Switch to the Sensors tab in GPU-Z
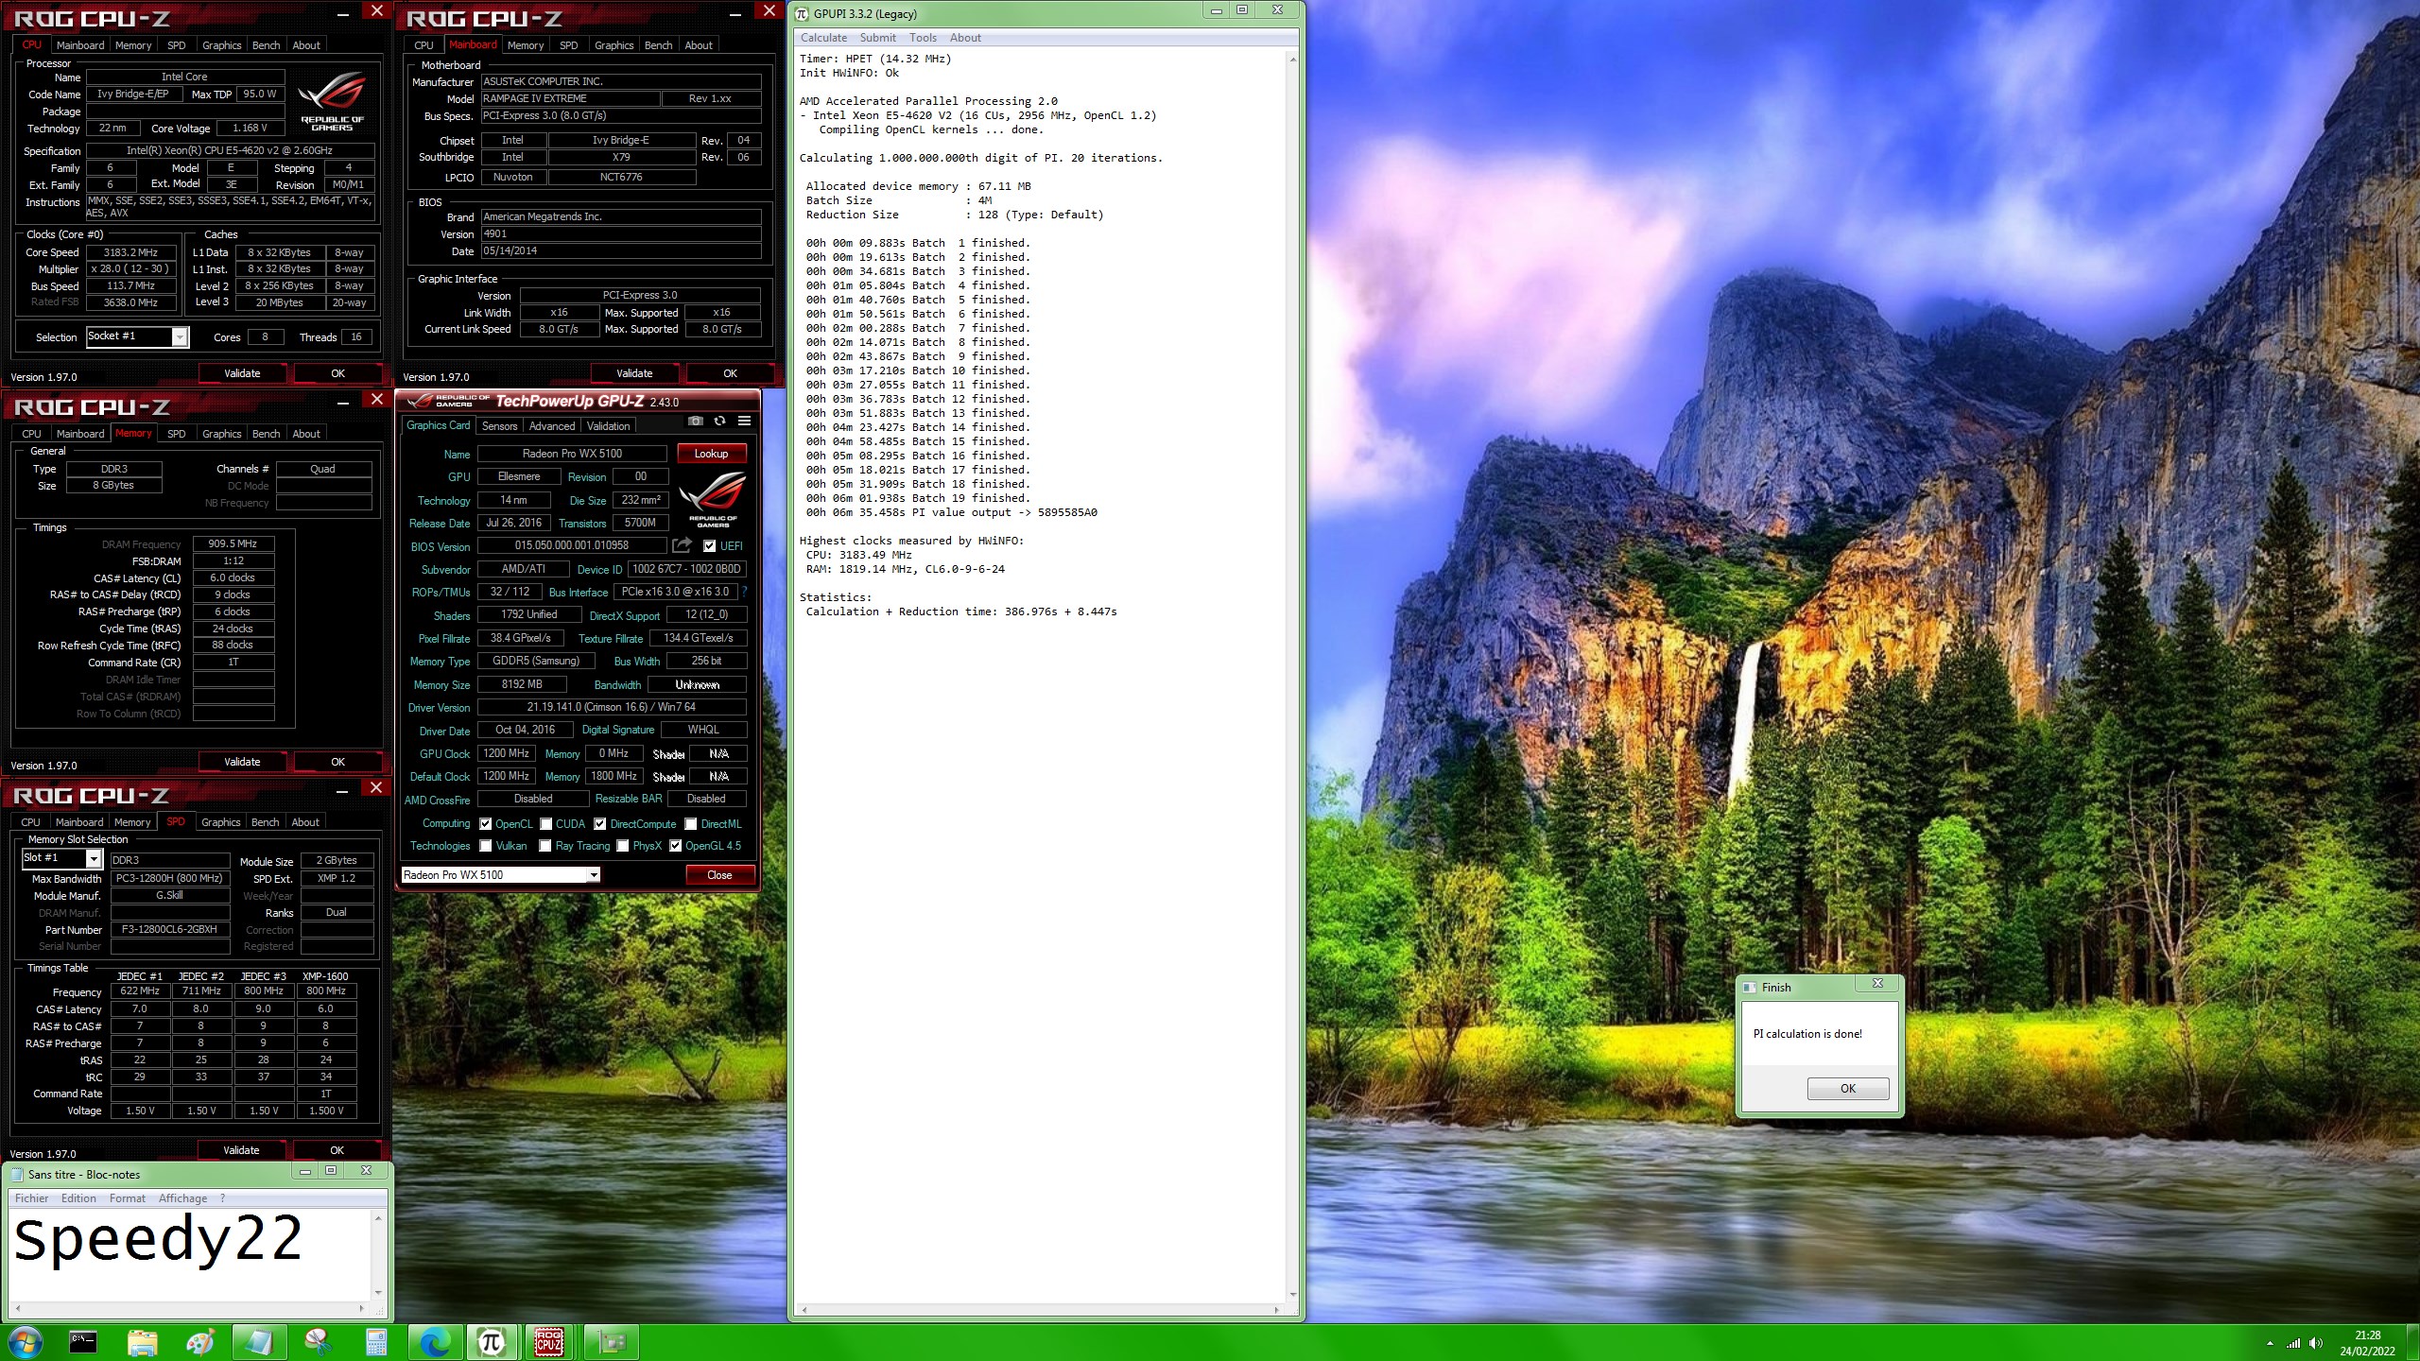The height and width of the screenshot is (1361, 2420). click(x=499, y=426)
